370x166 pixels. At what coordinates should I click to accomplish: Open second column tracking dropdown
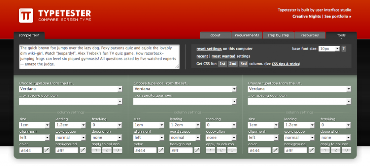(x=221, y=125)
